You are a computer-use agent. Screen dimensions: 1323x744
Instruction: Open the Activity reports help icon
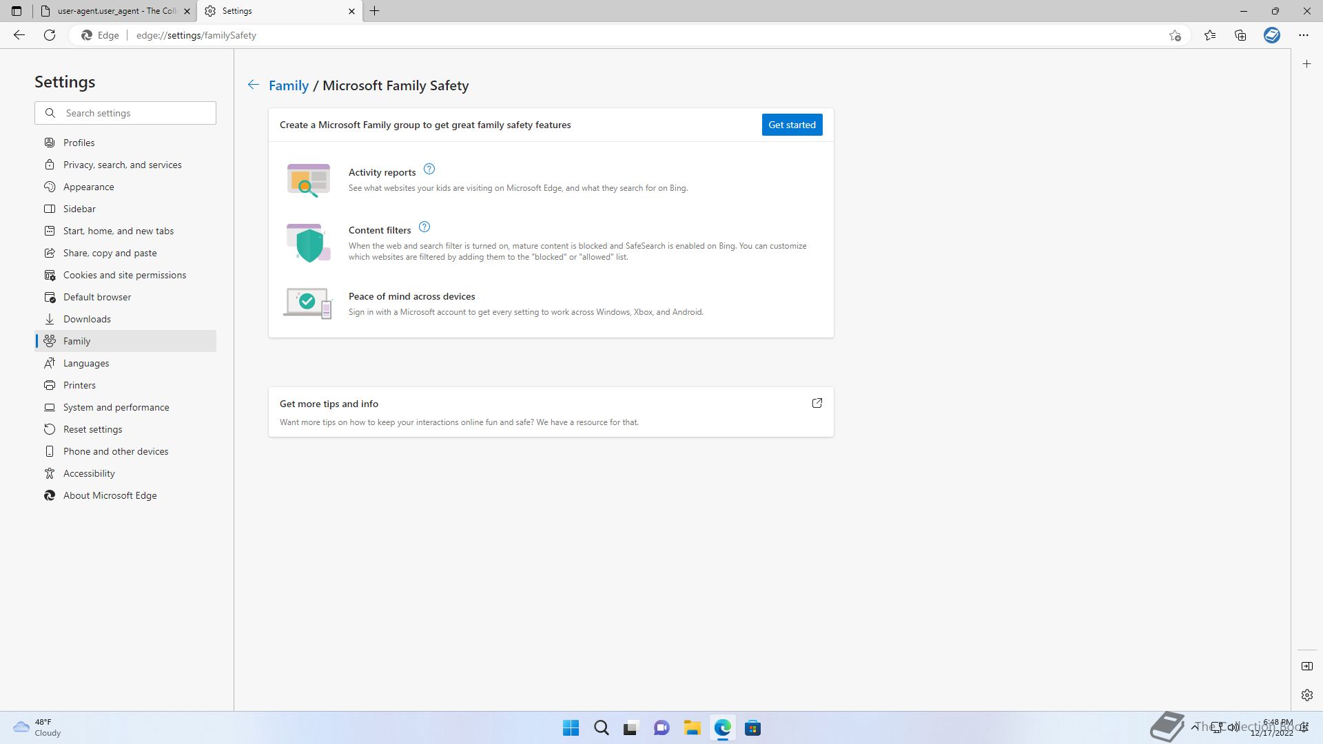429,169
